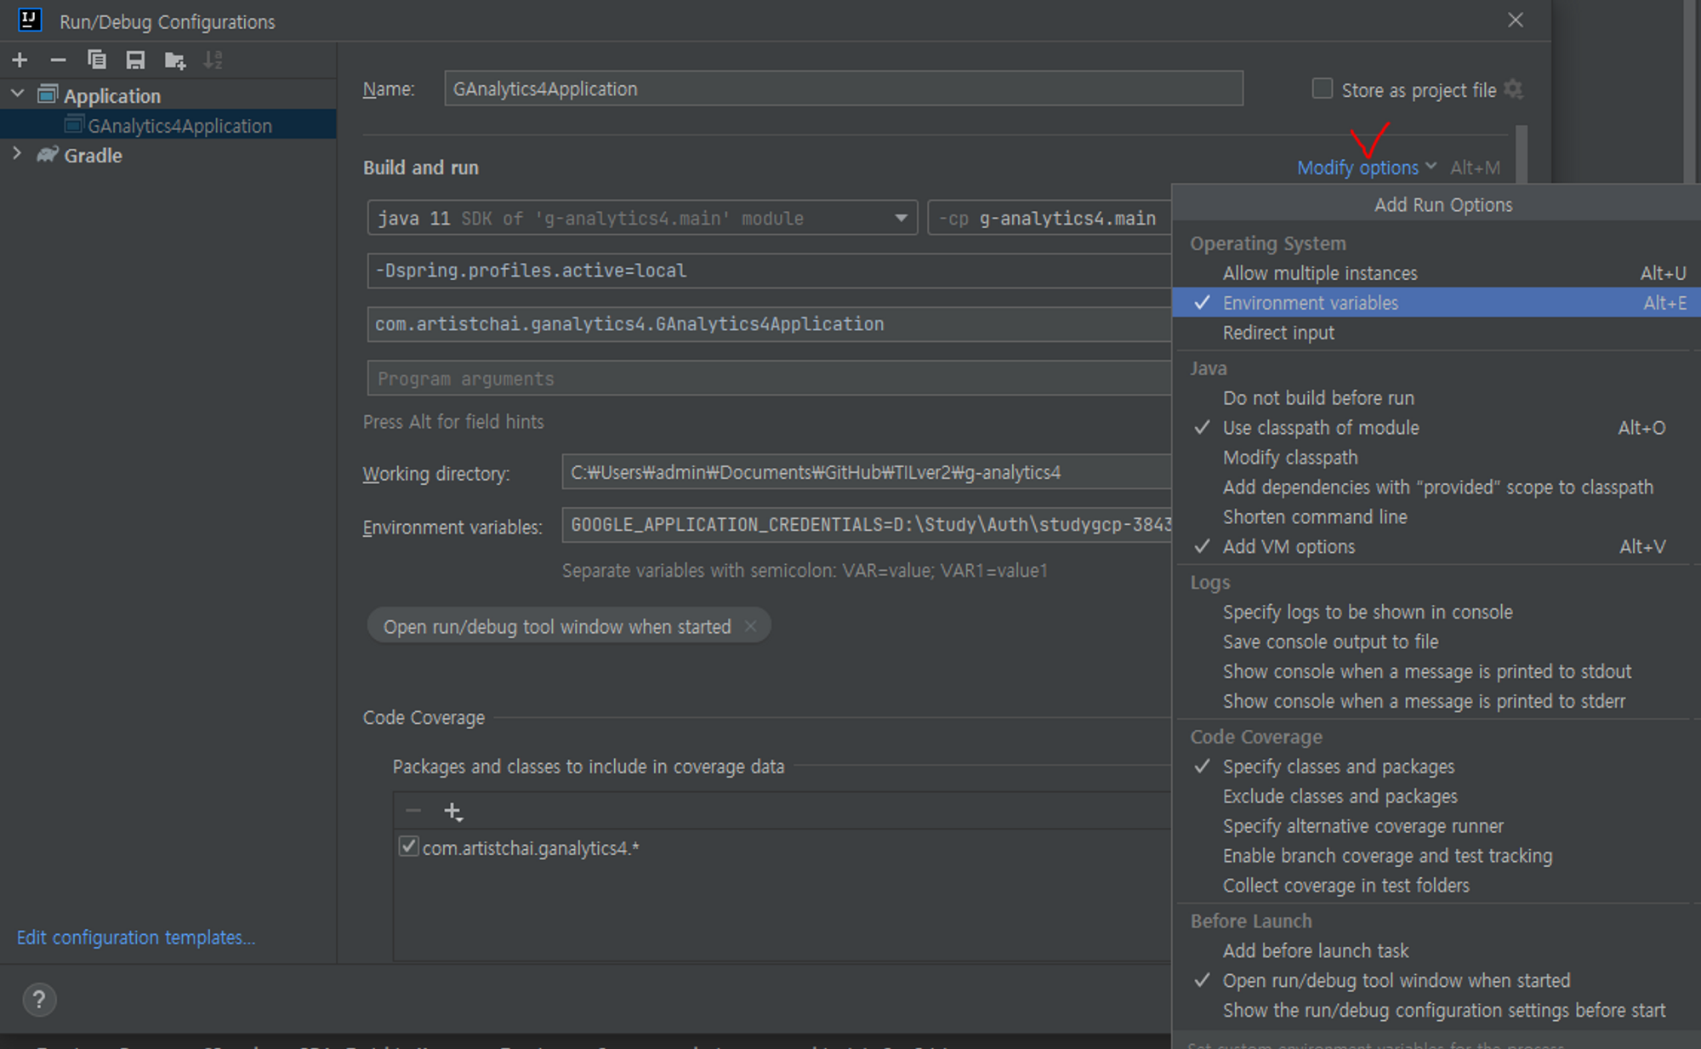Click the Remove Configuration minus icon

coord(58,60)
